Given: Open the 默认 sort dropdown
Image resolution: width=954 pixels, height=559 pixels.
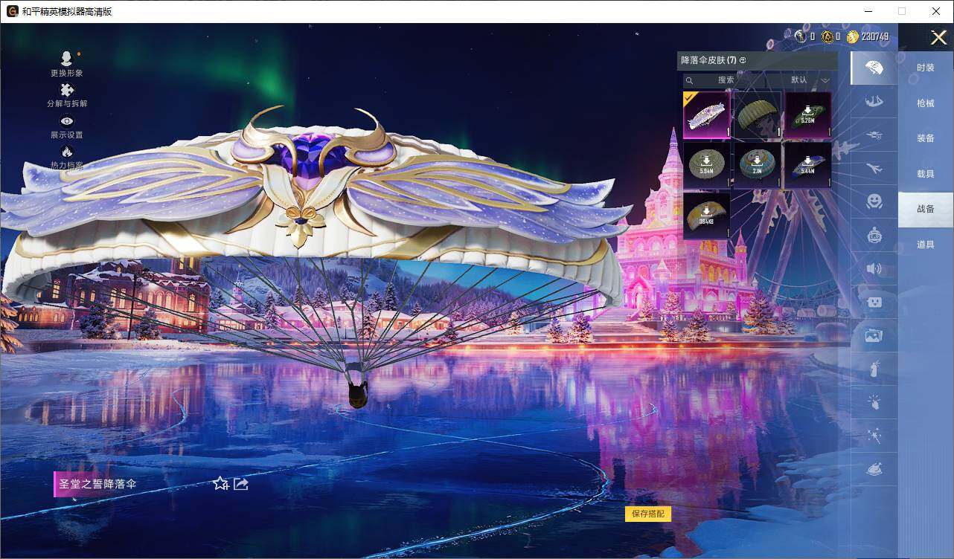Looking at the screenshot, I should (x=809, y=80).
